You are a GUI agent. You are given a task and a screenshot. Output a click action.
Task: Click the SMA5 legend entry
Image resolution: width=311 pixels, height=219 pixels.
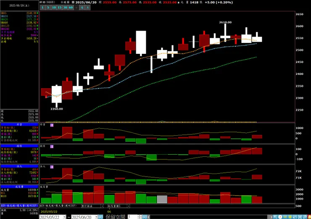point(19,13)
